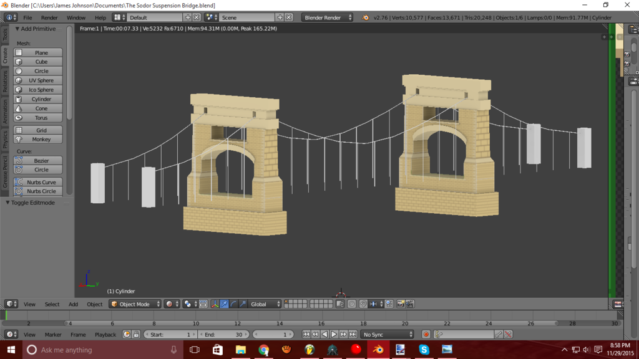Add a new scene
Viewport: 639px width, 359px height.
[280, 17]
